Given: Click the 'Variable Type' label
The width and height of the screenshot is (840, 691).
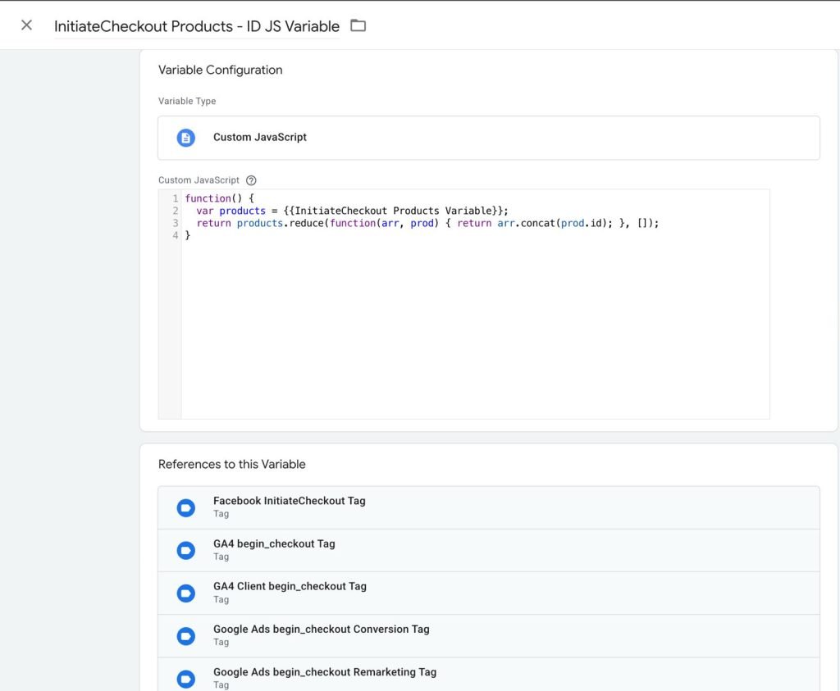Looking at the screenshot, I should click(x=187, y=101).
